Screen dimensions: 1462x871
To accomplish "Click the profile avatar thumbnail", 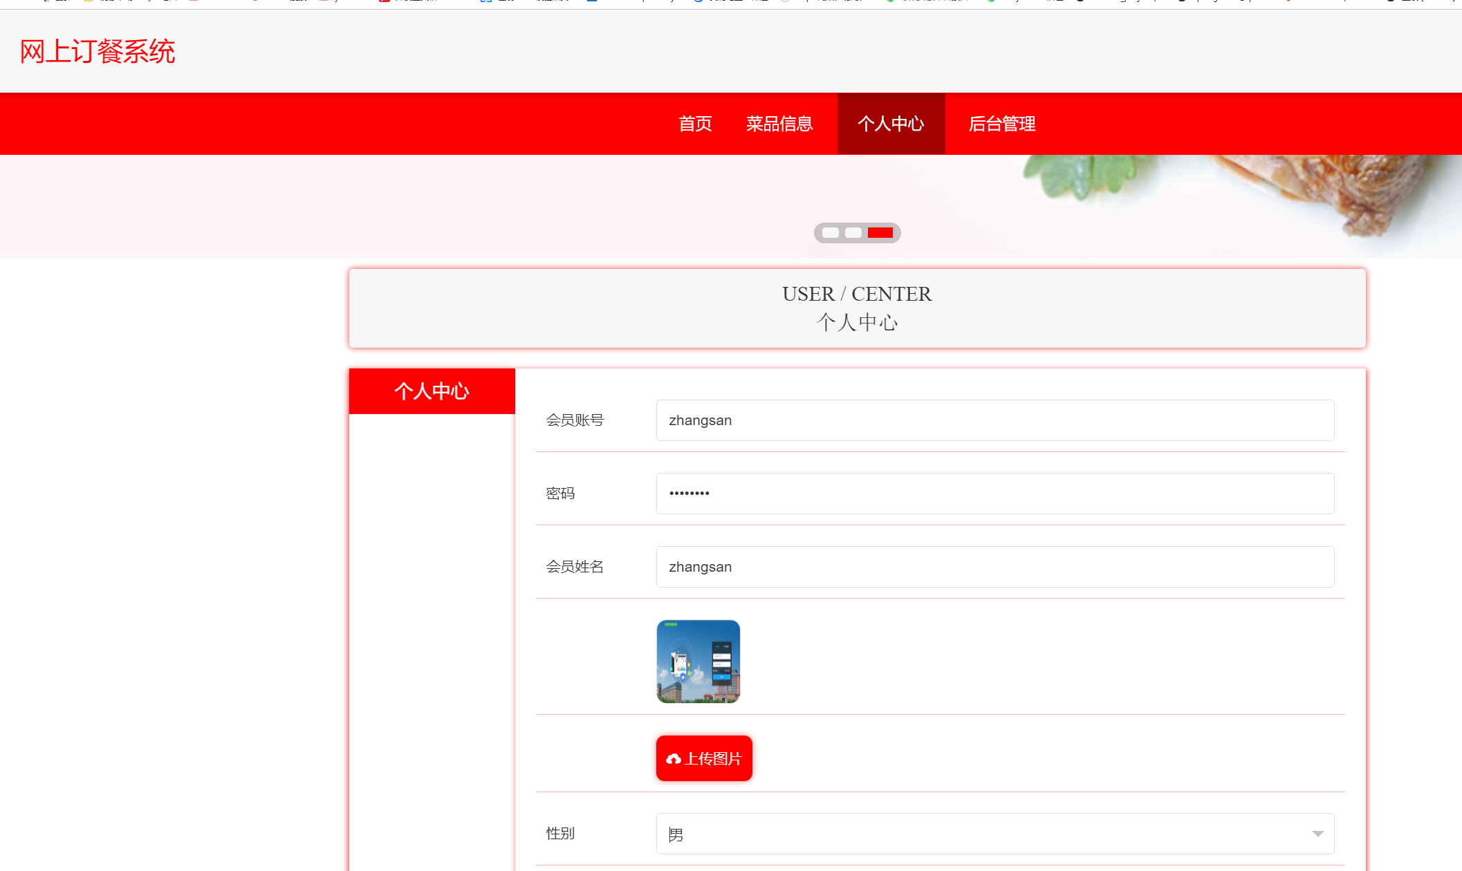I will point(698,661).
